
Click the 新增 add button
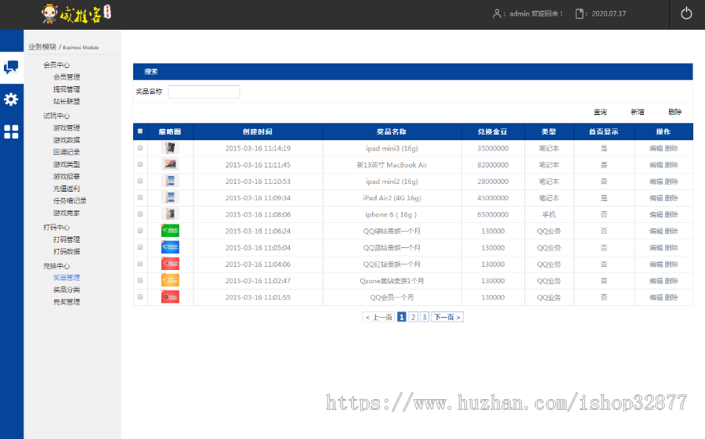pyautogui.click(x=638, y=112)
